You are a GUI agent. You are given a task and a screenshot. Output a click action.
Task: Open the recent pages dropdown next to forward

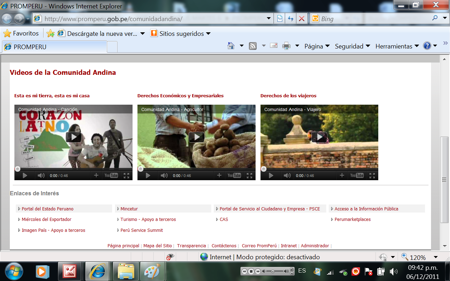(x=28, y=19)
